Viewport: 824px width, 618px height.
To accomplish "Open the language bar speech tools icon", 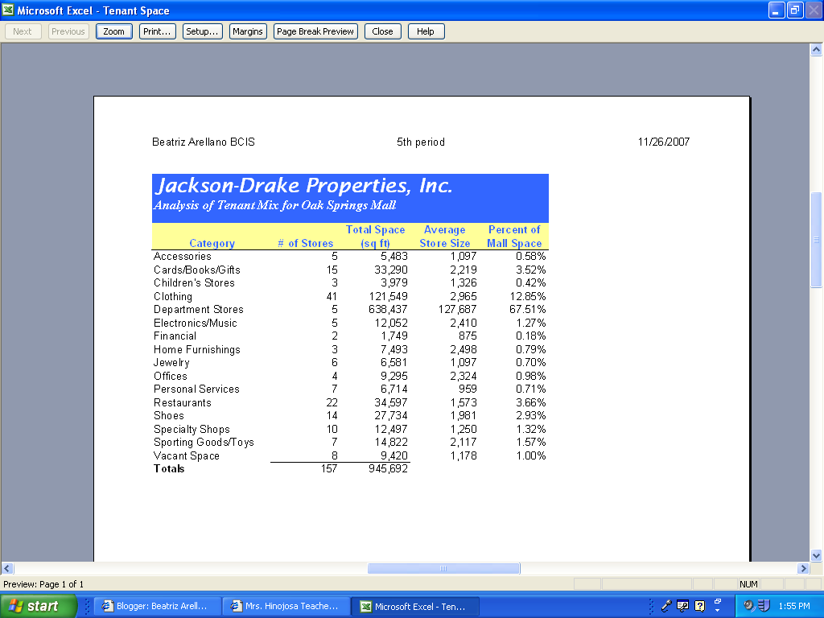I will (x=682, y=606).
